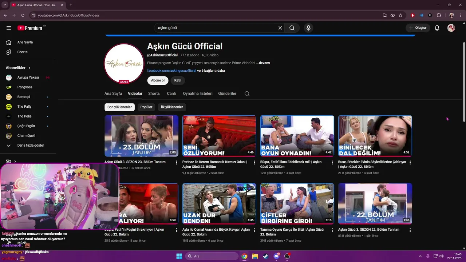Open options for Buse, Erkekler Evinin video
Image resolution: width=466 pixels, height=262 pixels.
(x=410, y=162)
